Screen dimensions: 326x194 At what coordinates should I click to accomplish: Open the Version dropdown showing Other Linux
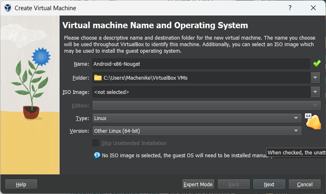click(197, 131)
